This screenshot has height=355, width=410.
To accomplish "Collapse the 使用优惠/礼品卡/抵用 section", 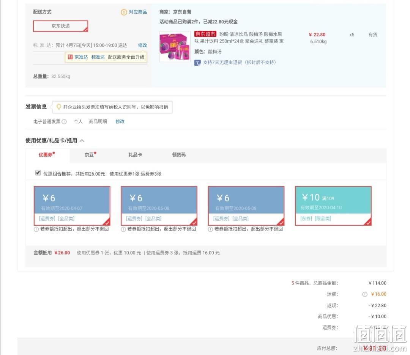I will [x=82, y=141].
